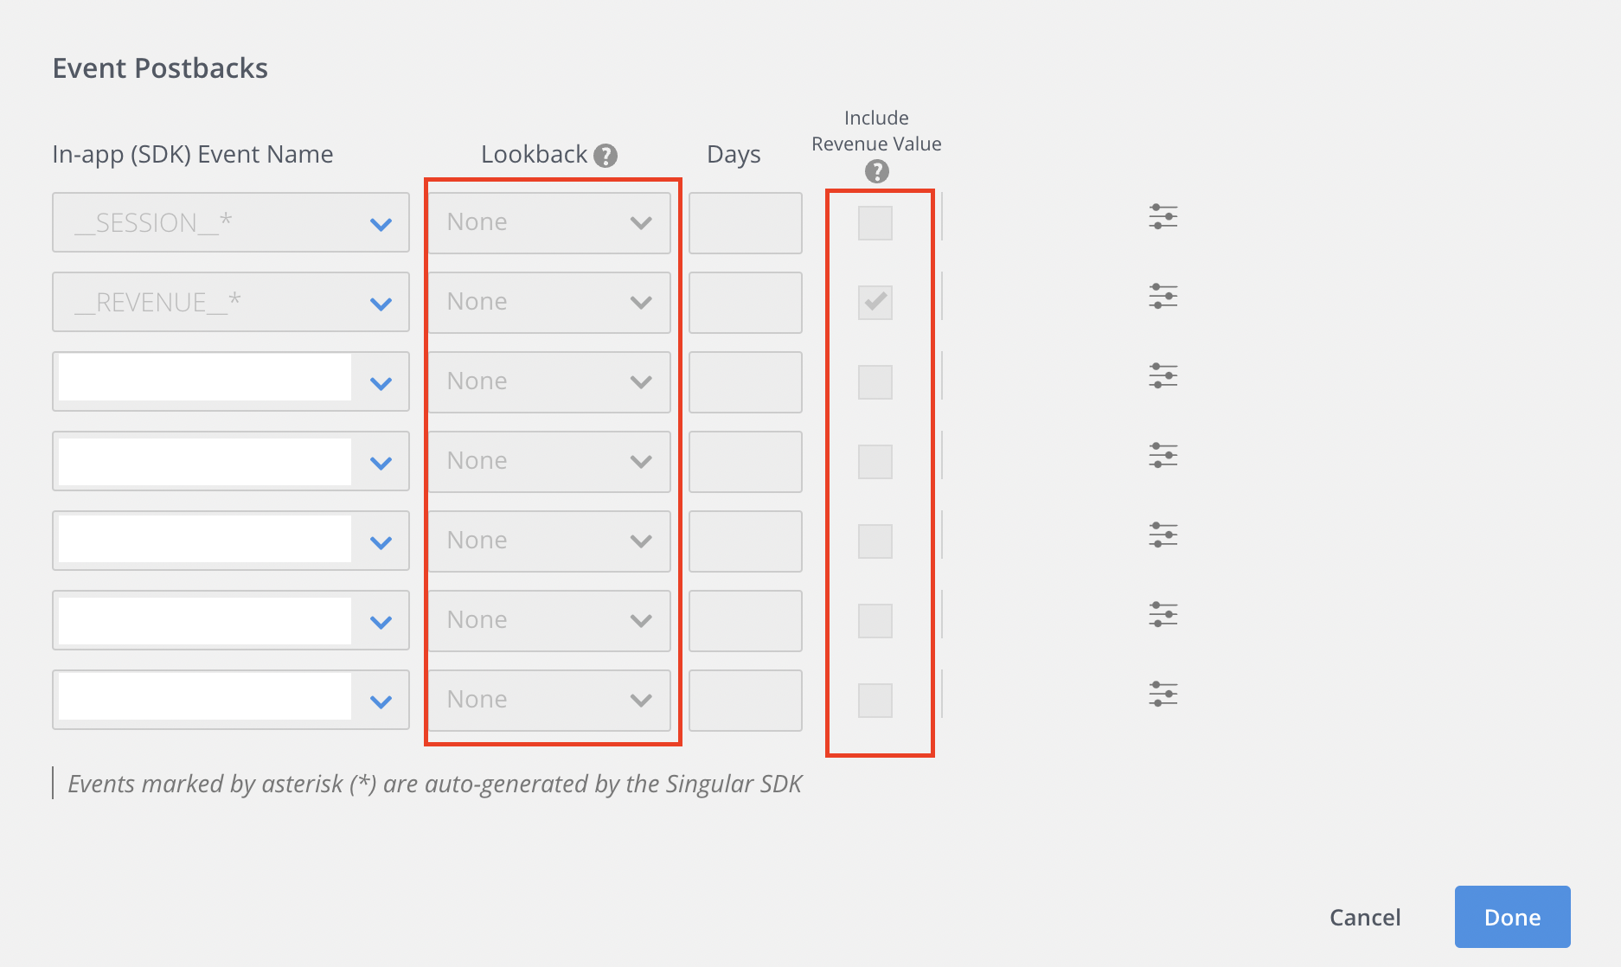Expand the __SESSION__ event name dropdown
The width and height of the screenshot is (1621, 967).
tap(381, 224)
